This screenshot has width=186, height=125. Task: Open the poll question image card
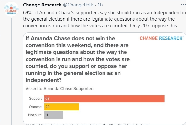(104, 79)
